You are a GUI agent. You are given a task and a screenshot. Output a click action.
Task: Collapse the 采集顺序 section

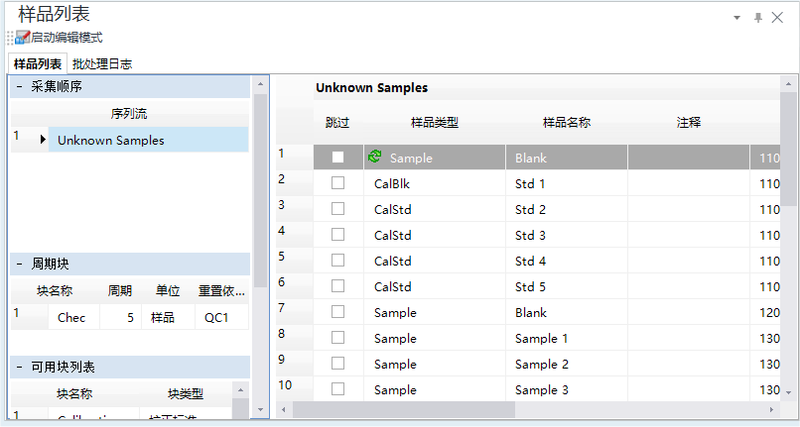[x=20, y=86]
